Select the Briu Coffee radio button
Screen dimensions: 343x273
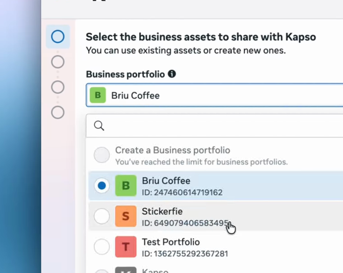point(102,186)
